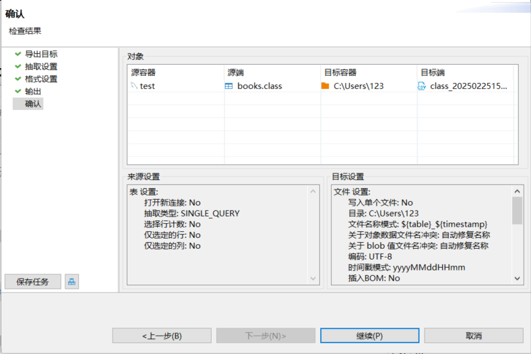This screenshot has width=531, height=354.
Task: Select the 确认 step in sidebar
Action: [33, 104]
